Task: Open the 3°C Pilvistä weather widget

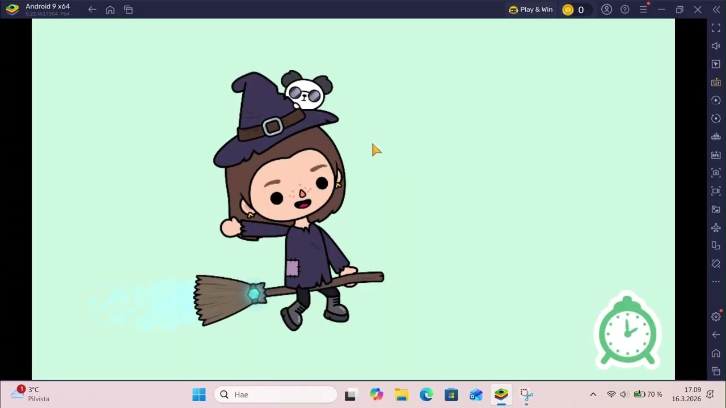Action: (31, 394)
